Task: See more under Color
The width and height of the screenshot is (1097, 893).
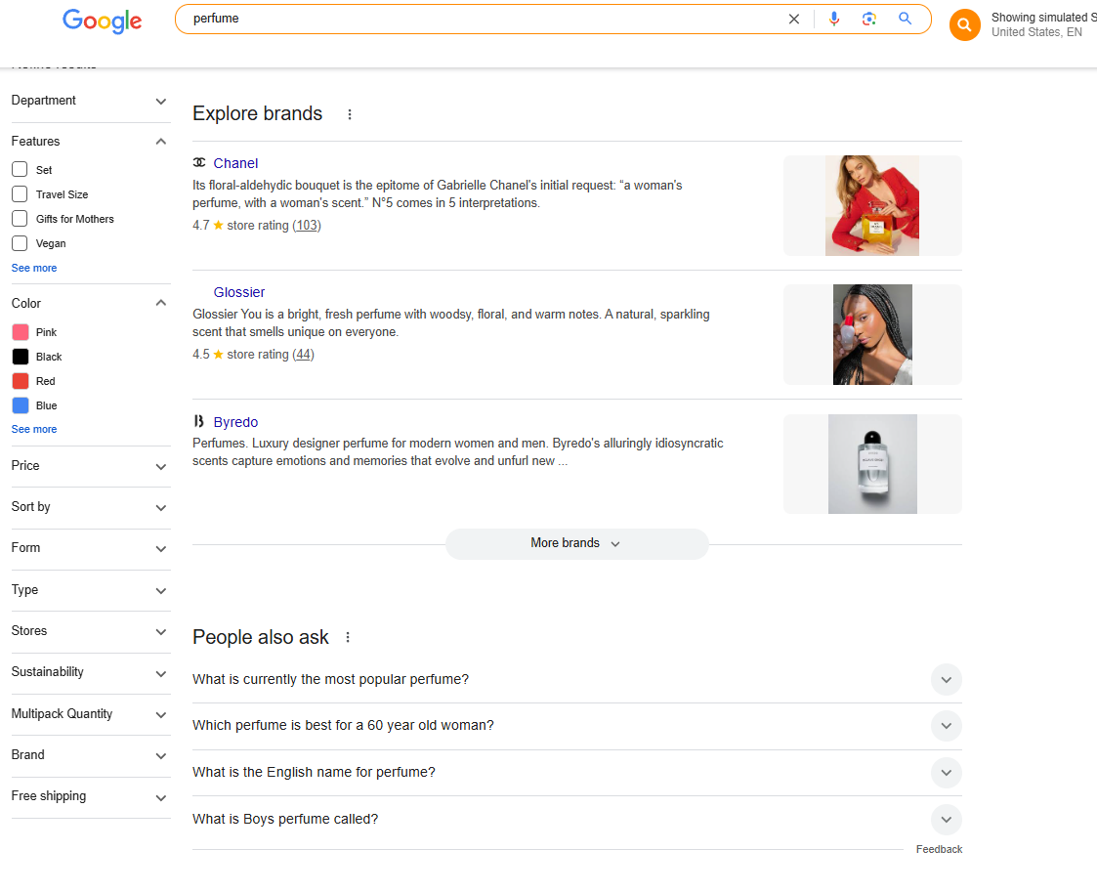Action: coord(33,429)
